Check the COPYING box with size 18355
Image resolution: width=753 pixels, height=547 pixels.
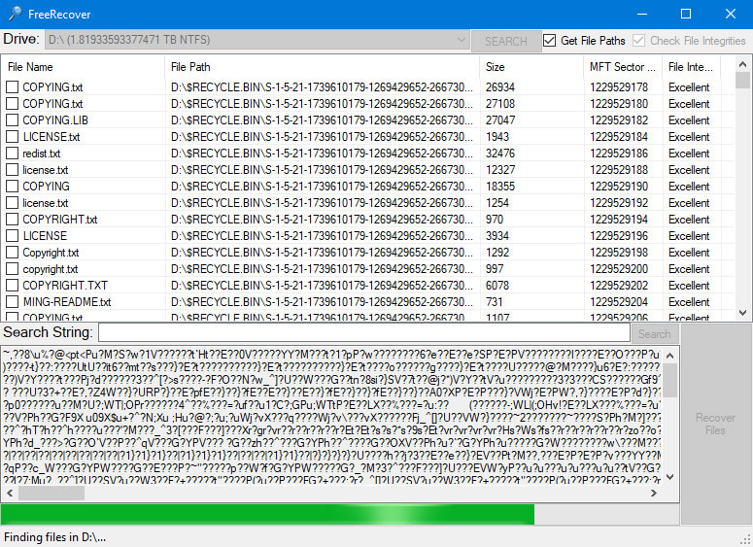coord(12,186)
